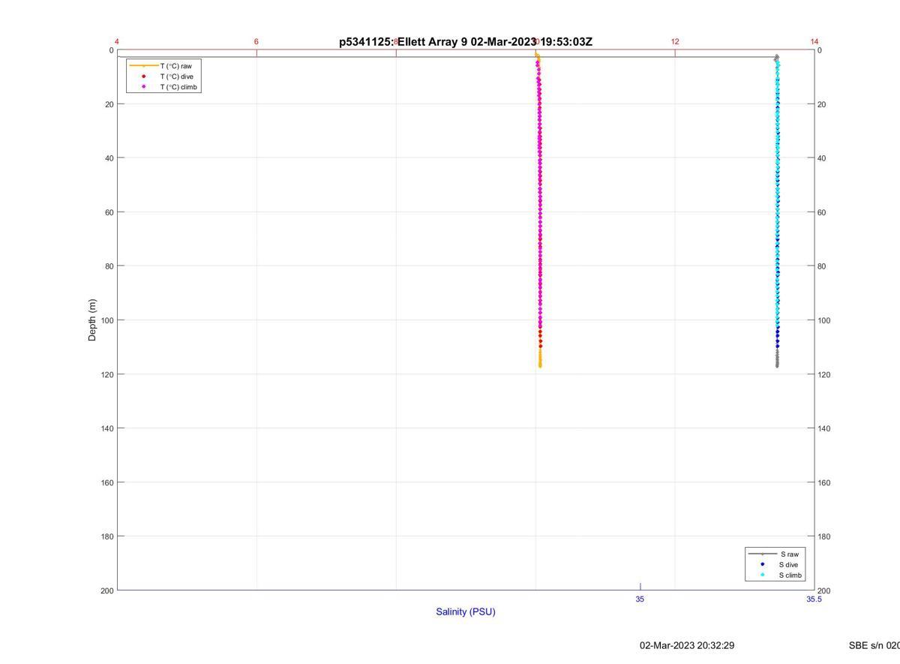The height and width of the screenshot is (664, 900).
Task: Click red temperature tick label '6'
Action: click(x=256, y=42)
